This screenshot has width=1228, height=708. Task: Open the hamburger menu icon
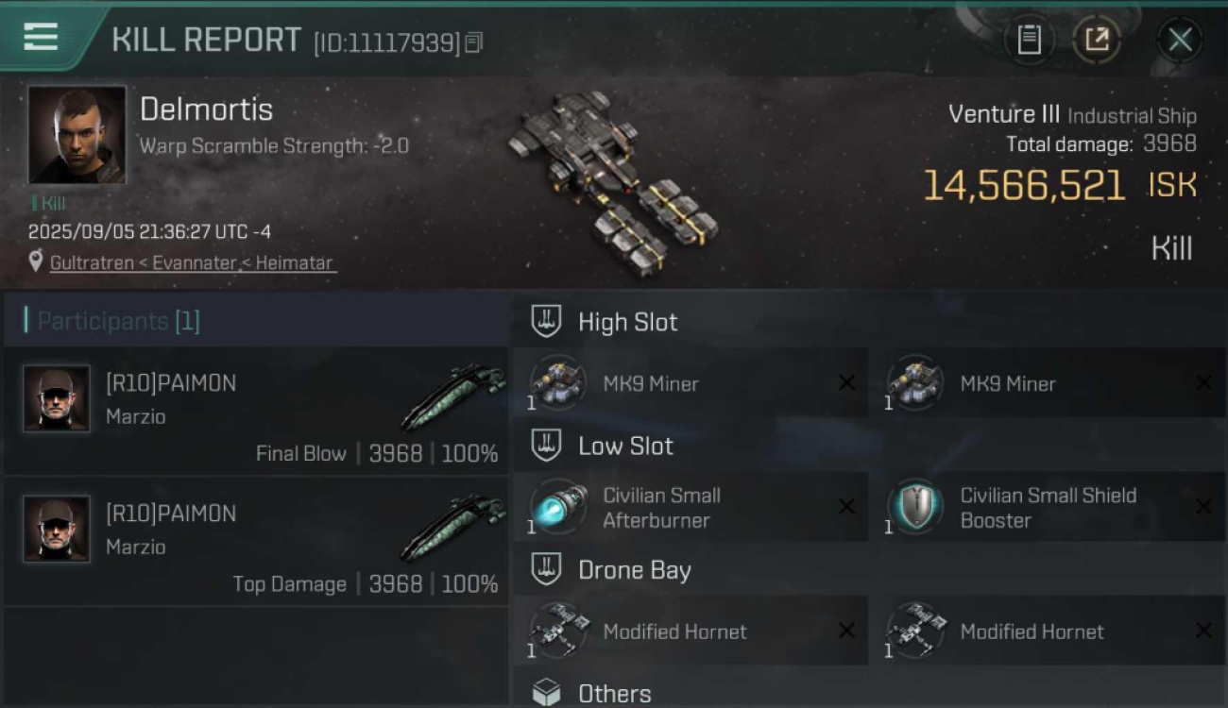pyautogui.click(x=41, y=37)
